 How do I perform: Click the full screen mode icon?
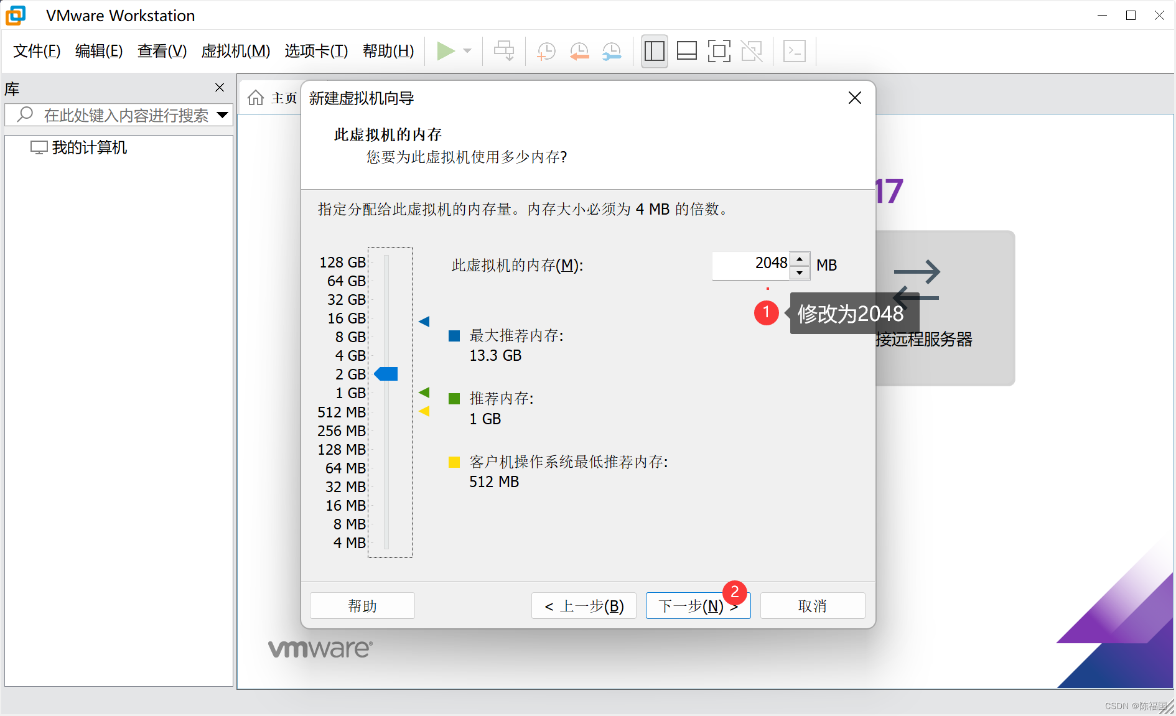click(719, 51)
